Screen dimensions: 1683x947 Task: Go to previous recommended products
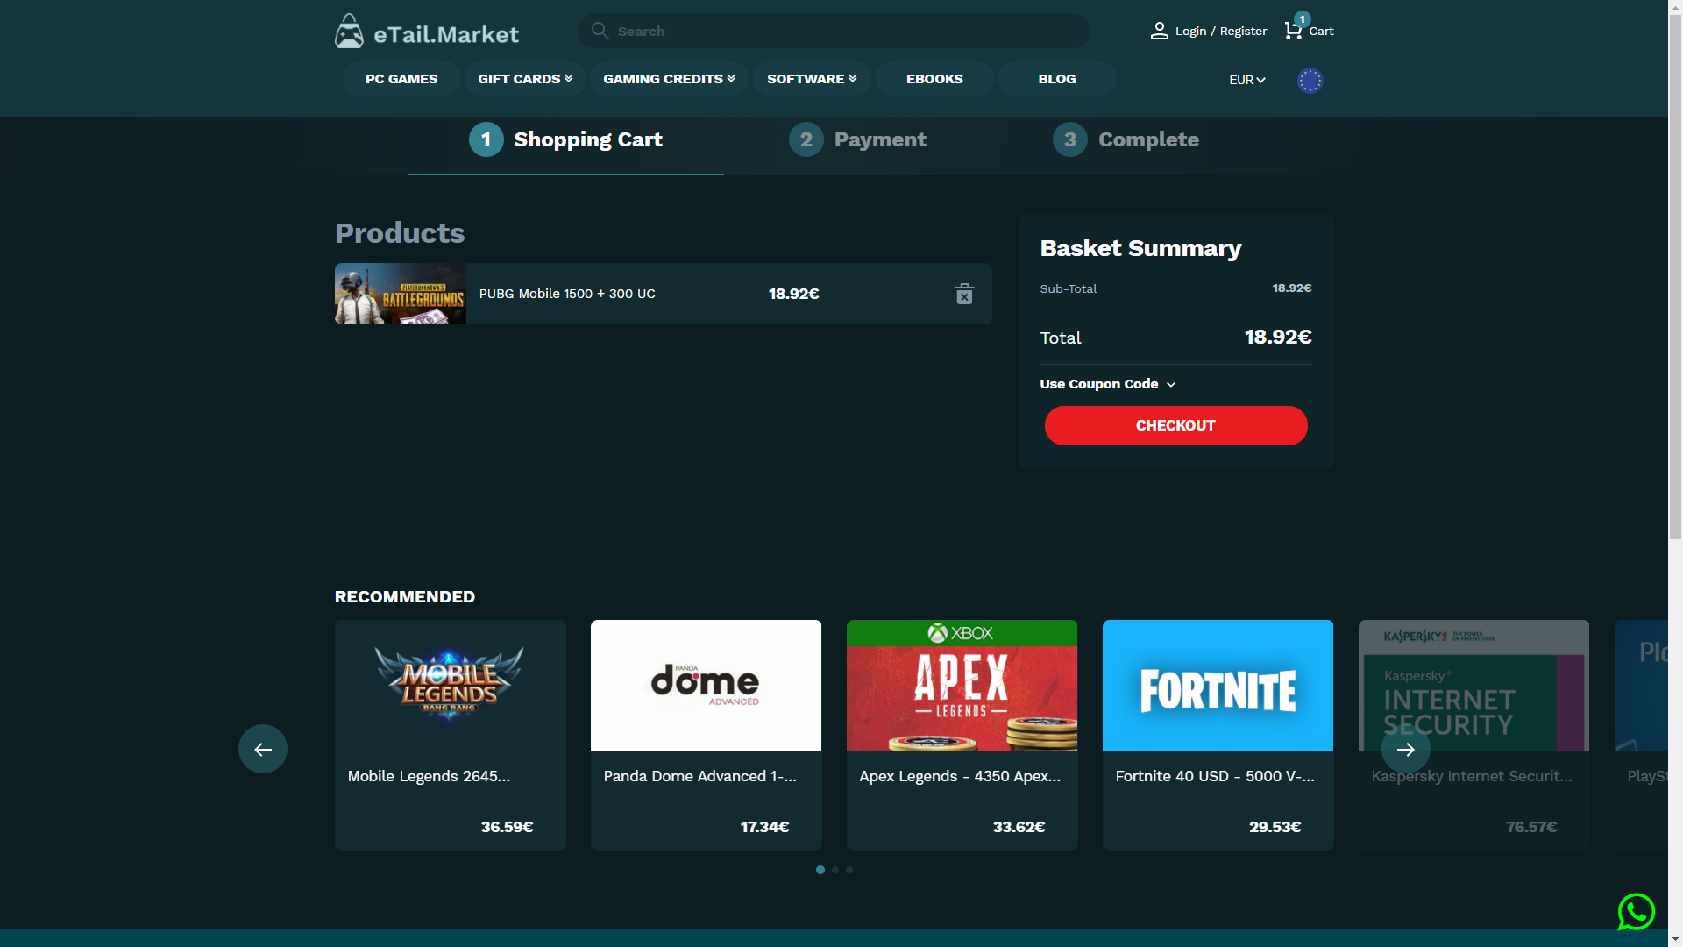pos(263,749)
